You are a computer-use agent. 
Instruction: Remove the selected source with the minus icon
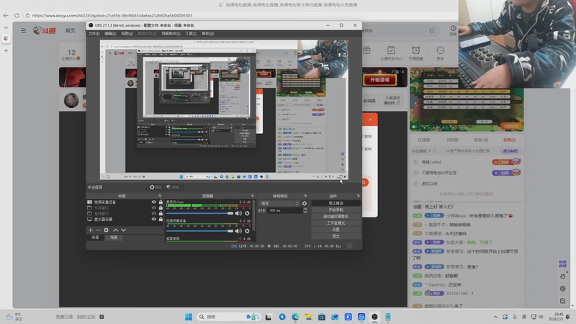coord(98,230)
